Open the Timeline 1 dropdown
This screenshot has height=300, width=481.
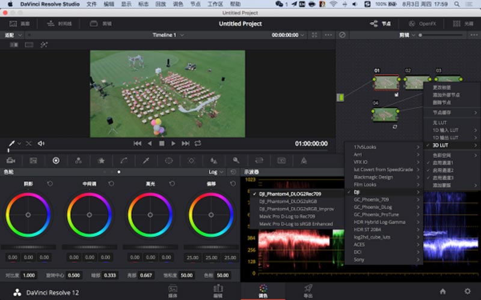point(168,35)
